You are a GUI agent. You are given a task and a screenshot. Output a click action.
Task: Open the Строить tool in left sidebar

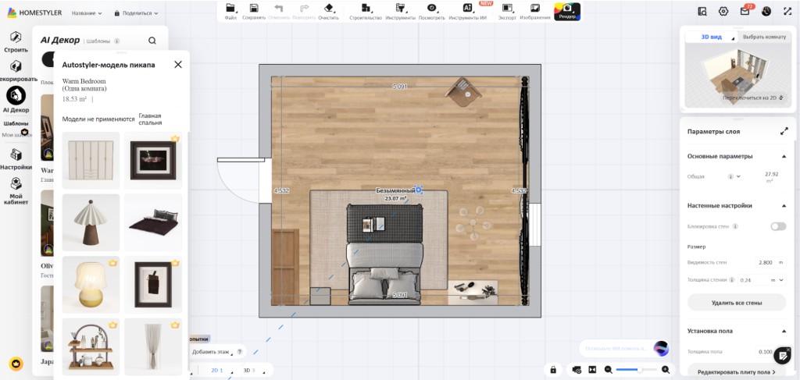tap(16, 42)
